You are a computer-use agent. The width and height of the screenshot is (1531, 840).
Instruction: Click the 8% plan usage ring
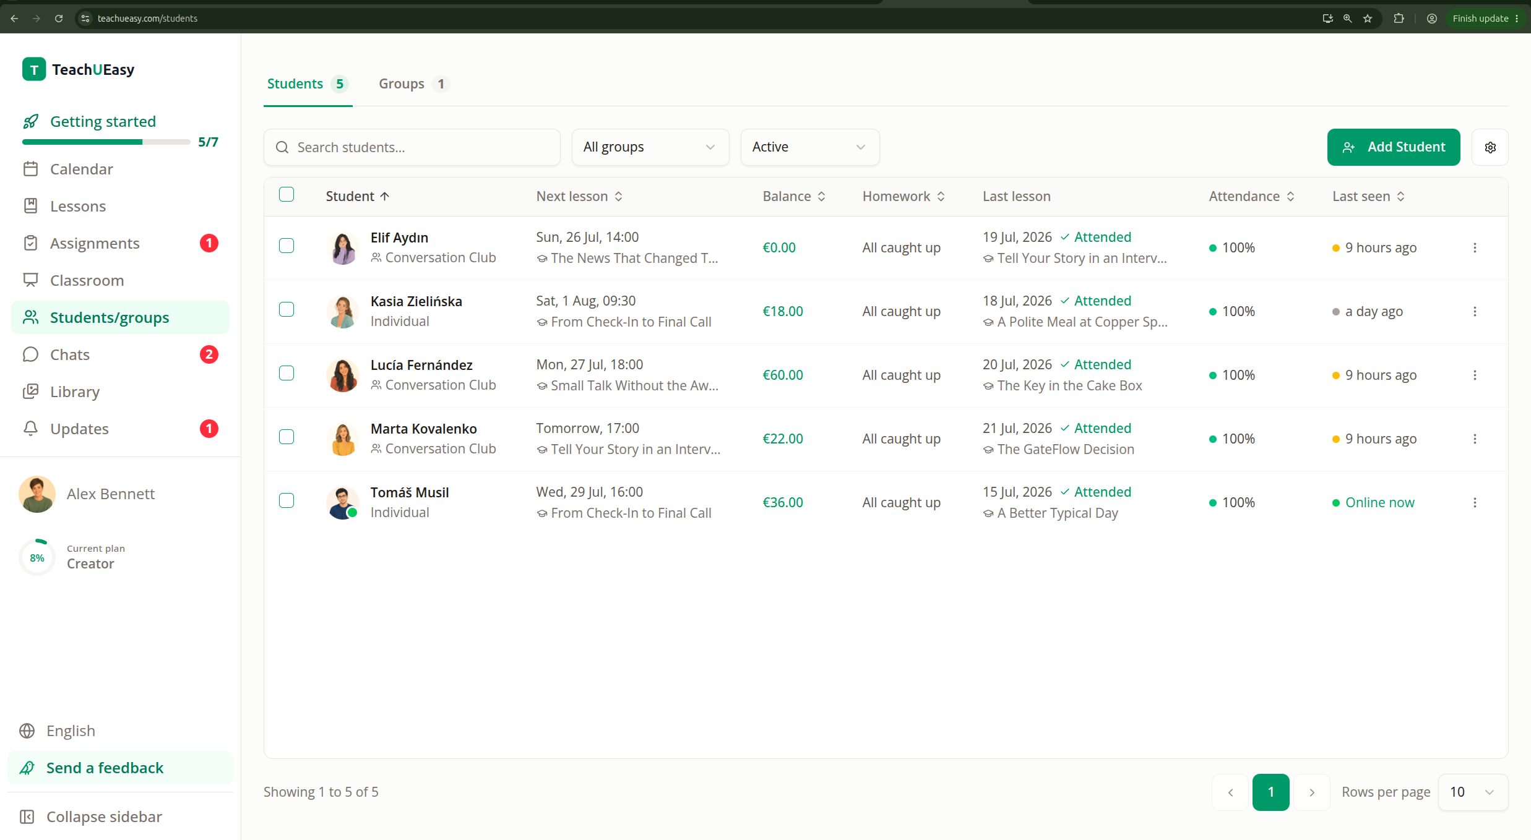tap(37, 557)
